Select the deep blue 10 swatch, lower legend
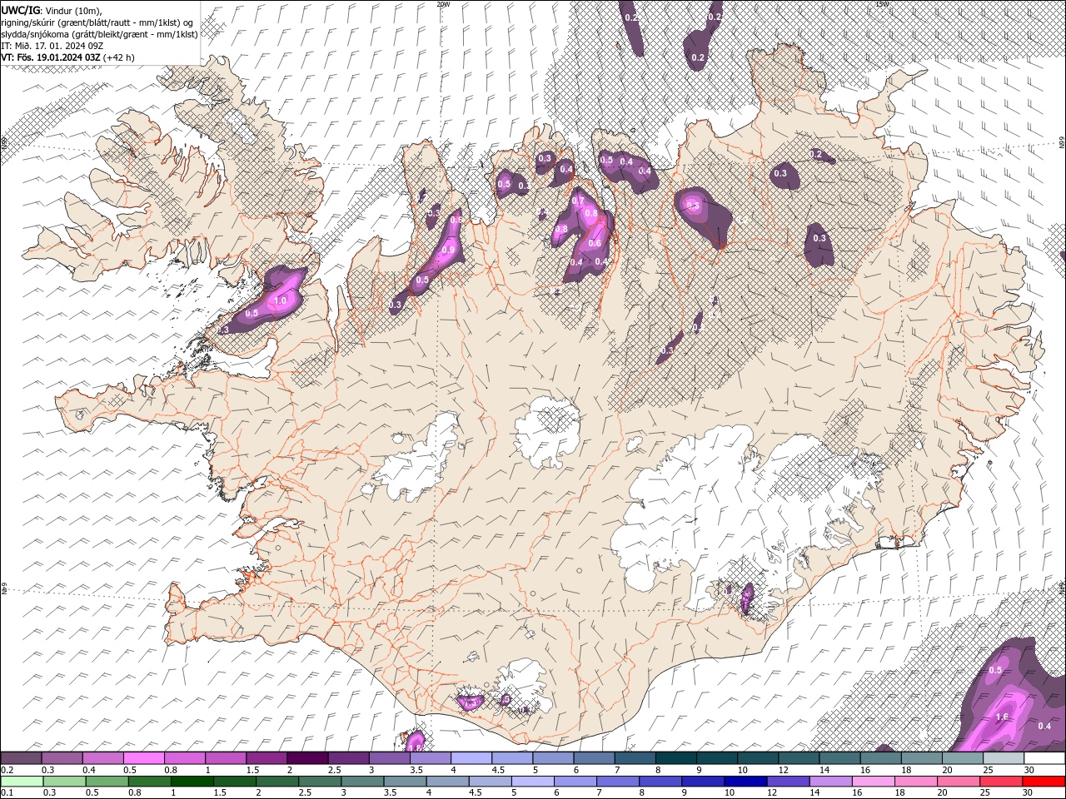1066x799 pixels. tap(746, 782)
